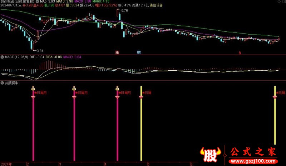Select the ★日周月 label beside the March signal
This screenshot has width=286, height=166.
pyautogui.click(x=82, y=93)
